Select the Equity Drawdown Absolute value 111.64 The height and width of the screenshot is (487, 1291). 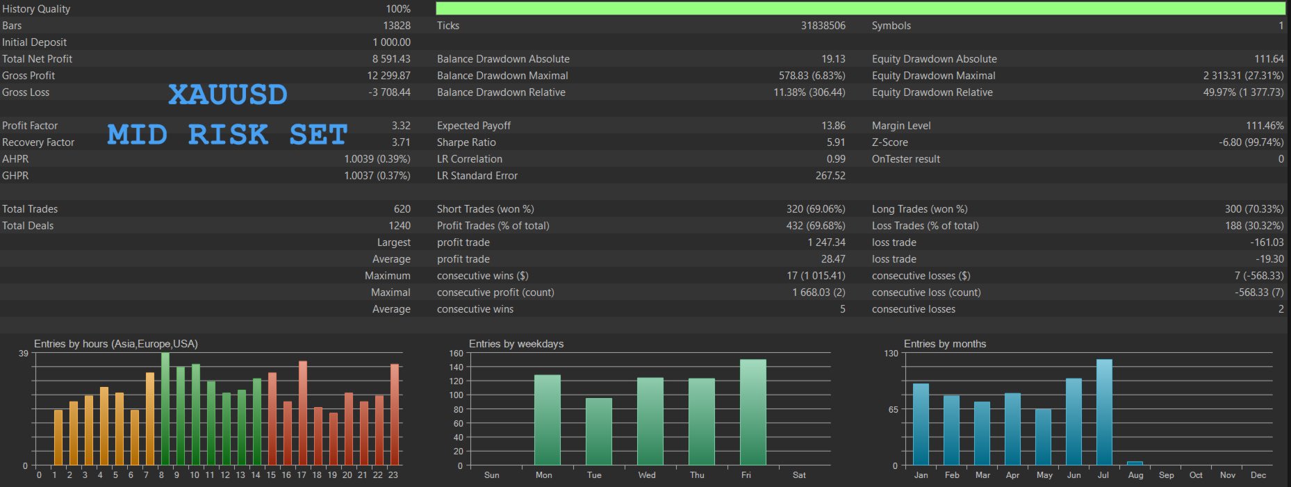[x=1269, y=59]
